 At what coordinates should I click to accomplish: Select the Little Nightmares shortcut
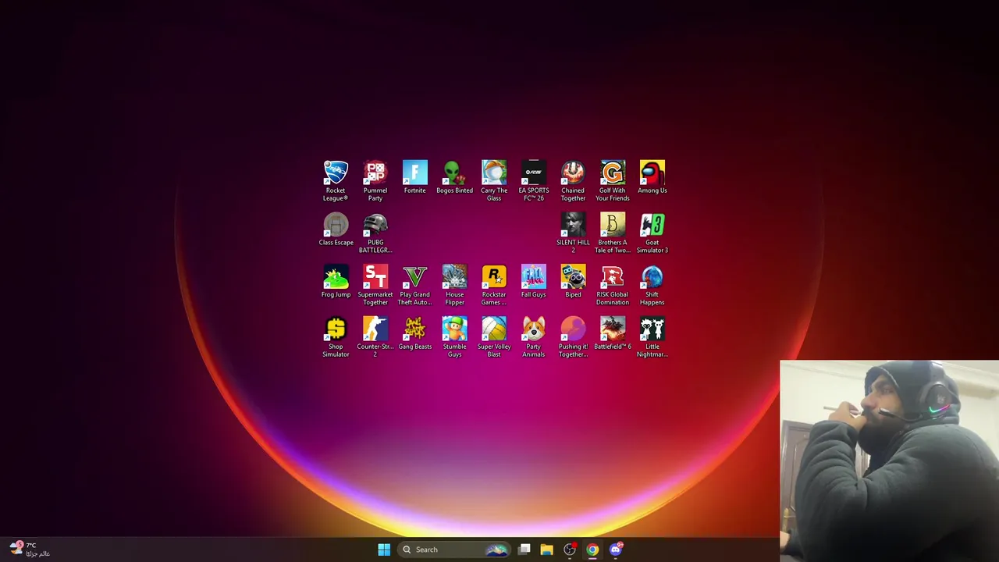pos(652,329)
